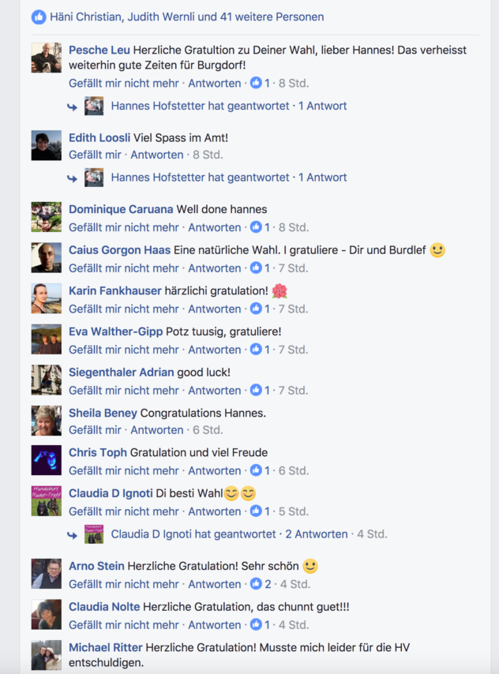This screenshot has width=499, height=674.
Task: Open like count icon on Karin Fankhauser's comment
Action: 256,309
